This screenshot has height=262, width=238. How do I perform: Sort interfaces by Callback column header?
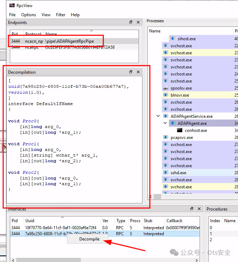coord(182,220)
